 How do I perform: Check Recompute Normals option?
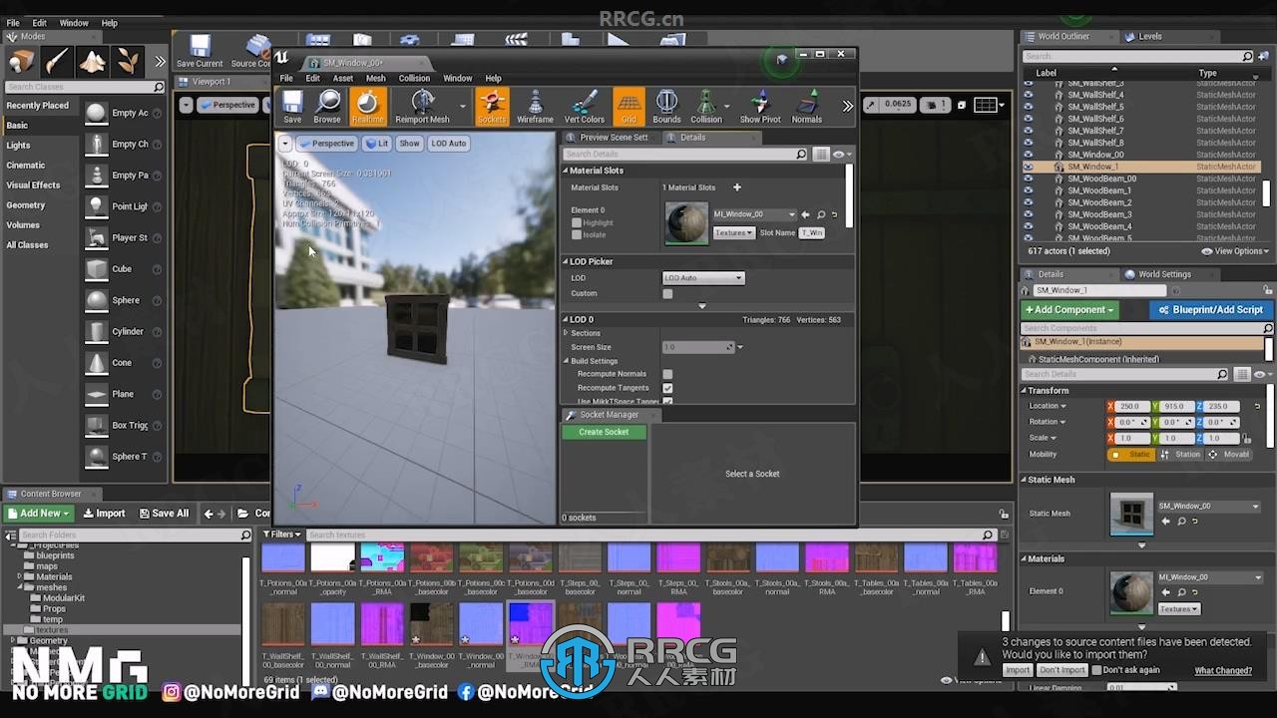coord(667,374)
